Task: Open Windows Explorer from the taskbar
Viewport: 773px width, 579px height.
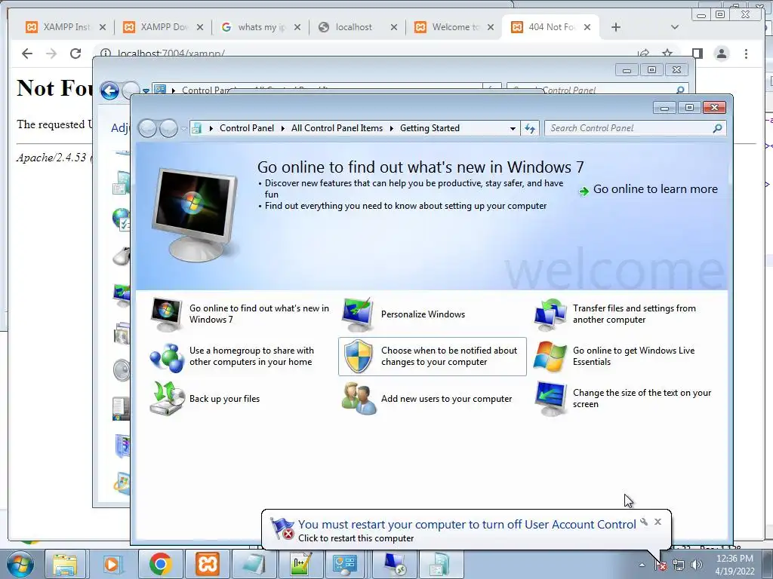Action: click(x=65, y=564)
